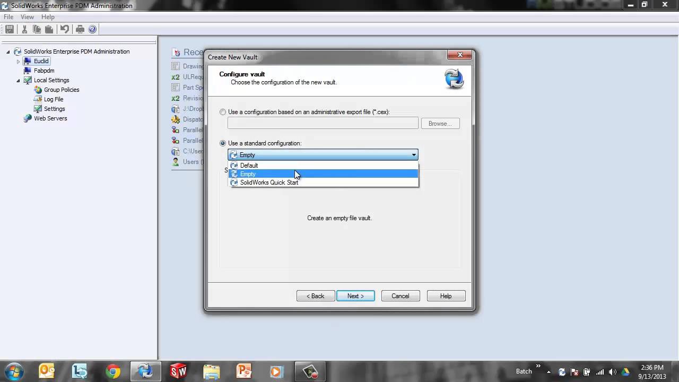Open the Windows Start menu
This screenshot has width=679, height=382.
(x=13, y=371)
